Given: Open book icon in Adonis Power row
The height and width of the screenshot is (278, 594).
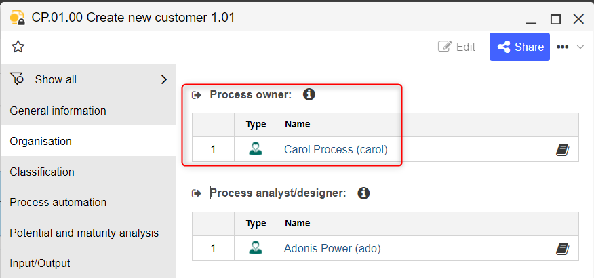Looking at the screenshot, I should pyautogui.click(x=563, y=249).
